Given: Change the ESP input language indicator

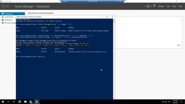Looking at the screenshot, I should coord(169,102).
